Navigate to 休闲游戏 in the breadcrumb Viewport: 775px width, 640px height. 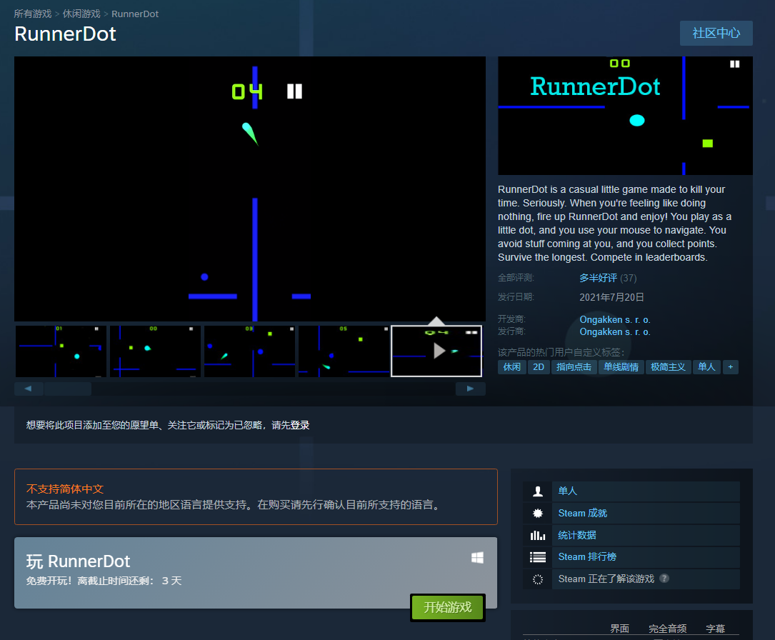pos(82,14)
